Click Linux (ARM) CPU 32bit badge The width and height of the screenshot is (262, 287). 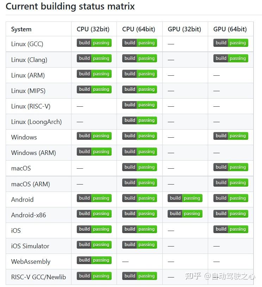[x=94, y=74]
